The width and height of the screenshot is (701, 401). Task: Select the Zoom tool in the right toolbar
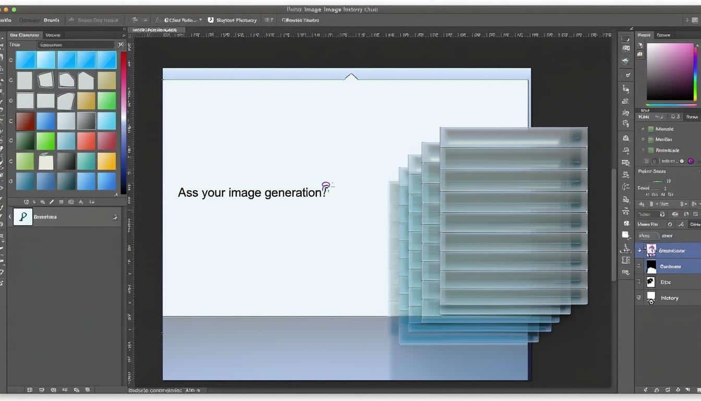point(625,272)
